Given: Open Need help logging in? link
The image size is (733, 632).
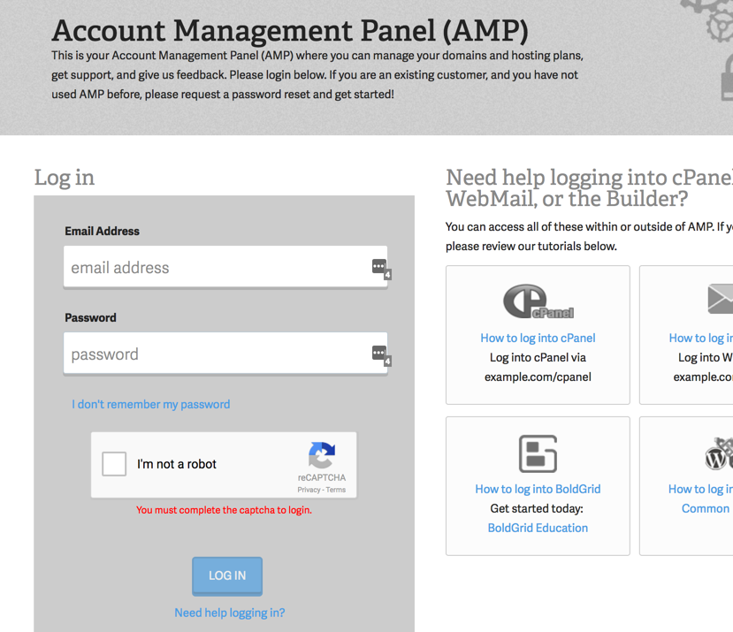Looking at the screenshot, I should (x=230, y=613).
